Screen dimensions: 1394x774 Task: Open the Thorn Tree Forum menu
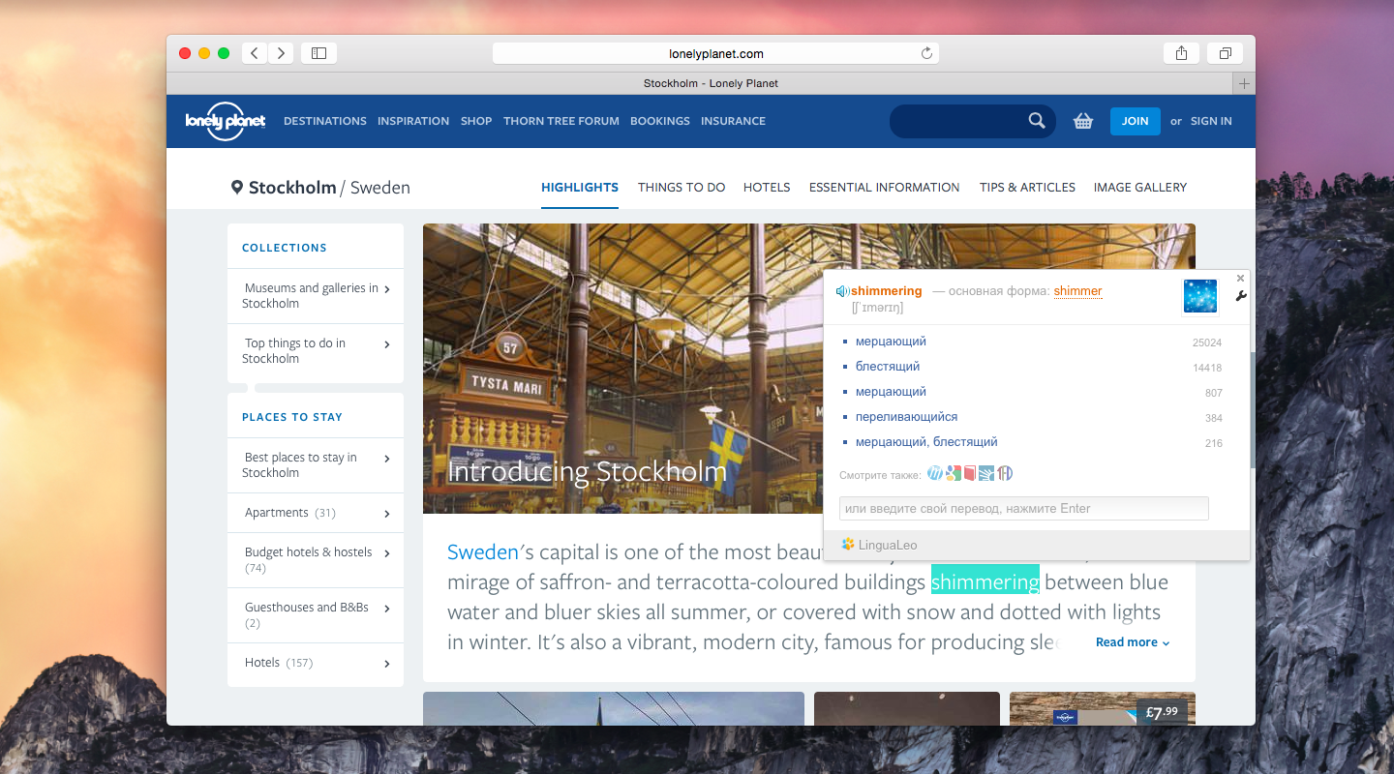pos(561,121)
